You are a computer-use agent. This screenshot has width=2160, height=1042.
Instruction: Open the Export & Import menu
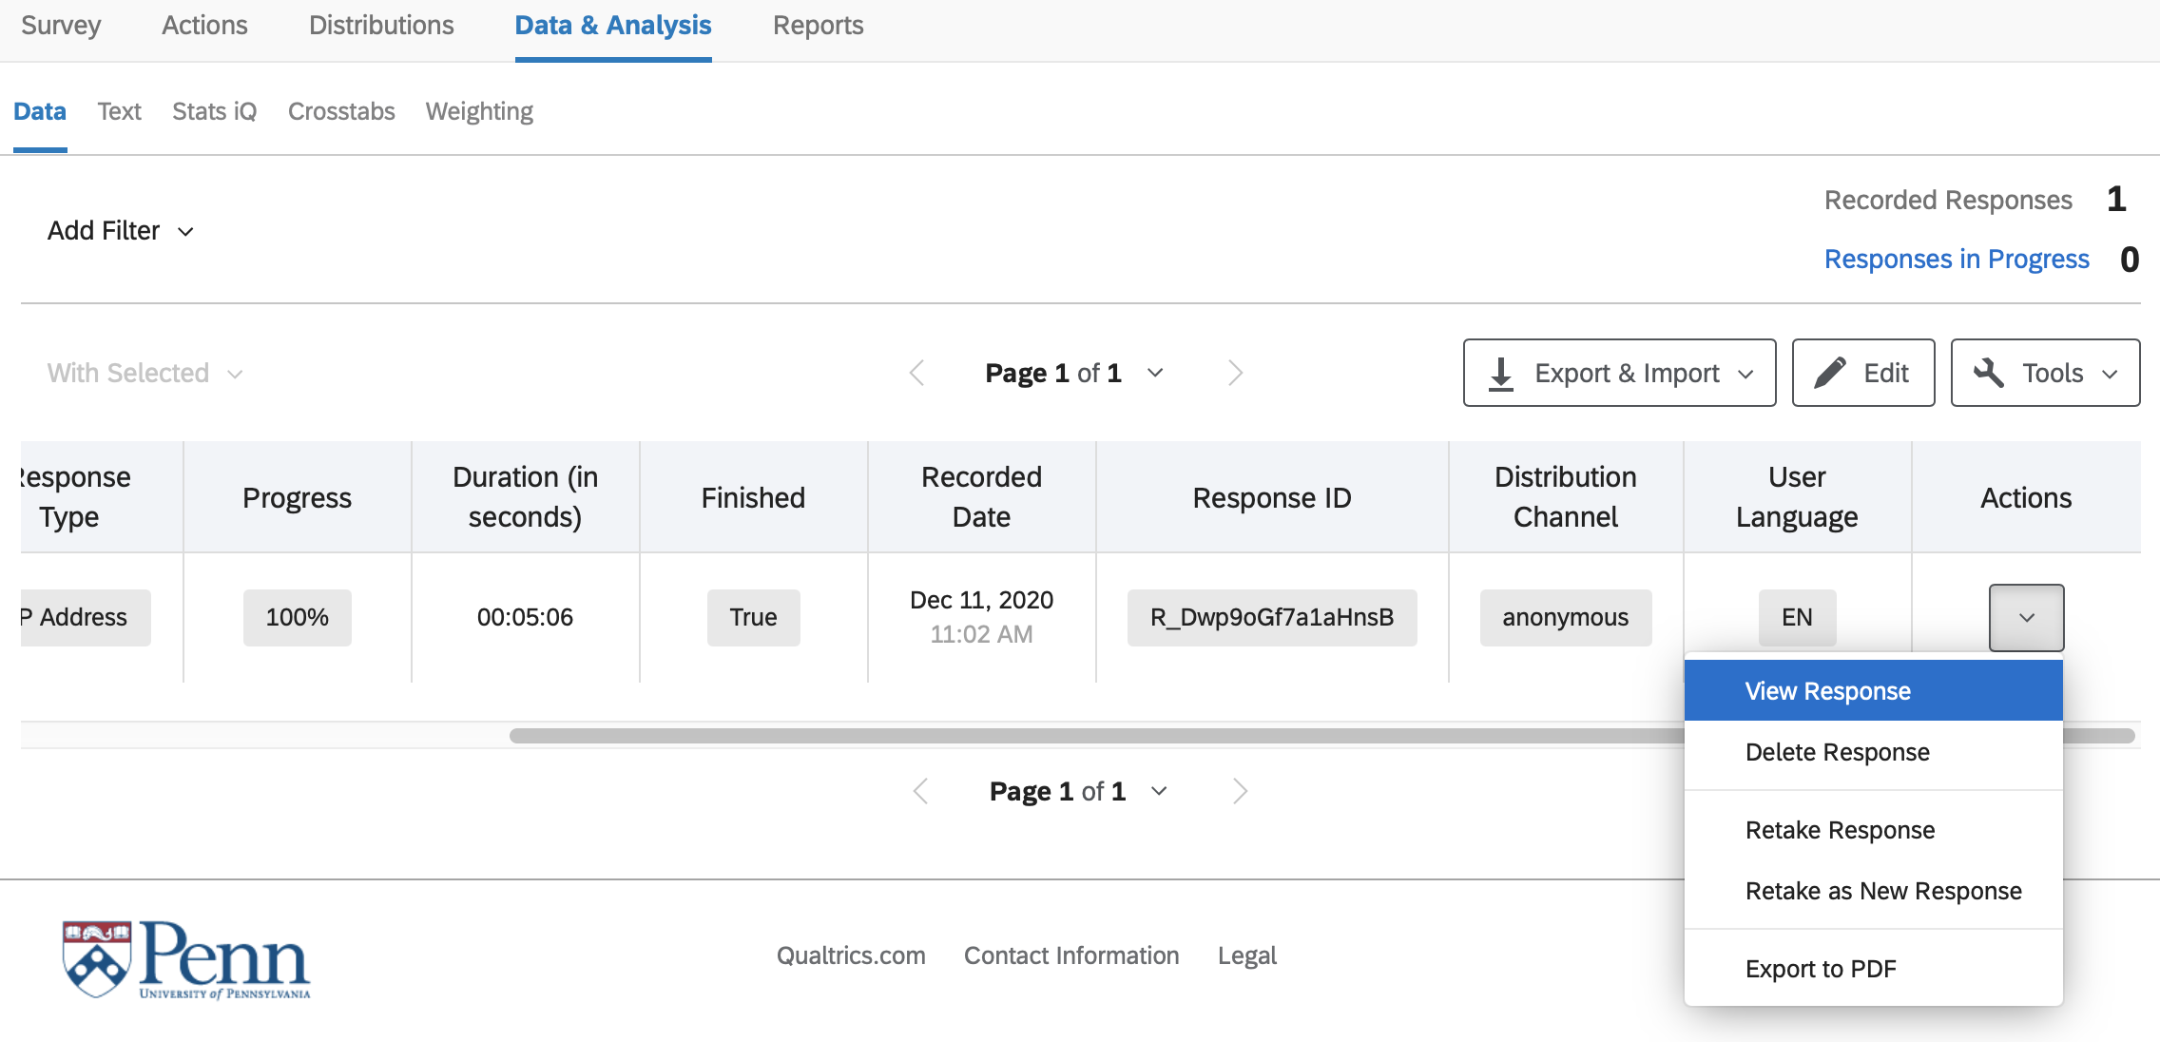(1619, 373)
